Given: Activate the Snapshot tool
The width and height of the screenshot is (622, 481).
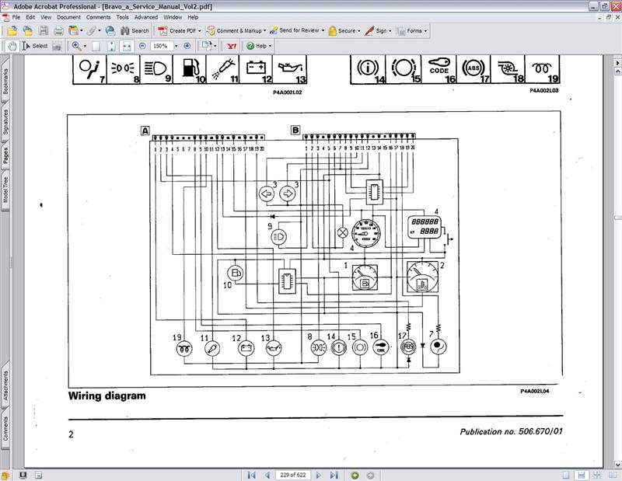Looking at the screenshot, I should pos(57,46).
